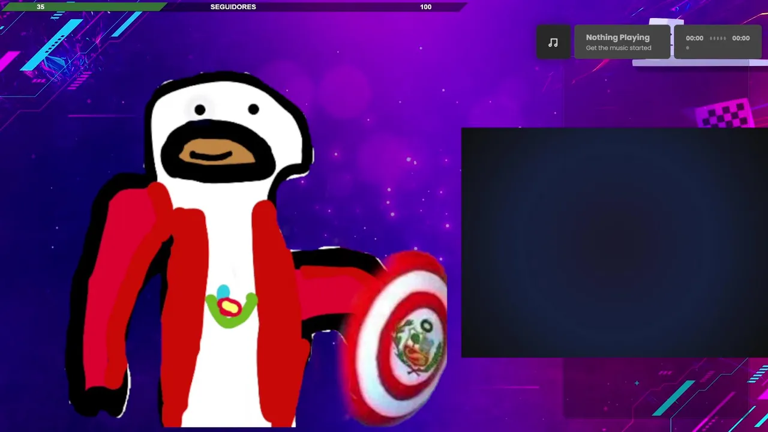Viewport: 768px width, 432px height.
Task: Click the total time 00:00 on the right
Action: (740, 38)
